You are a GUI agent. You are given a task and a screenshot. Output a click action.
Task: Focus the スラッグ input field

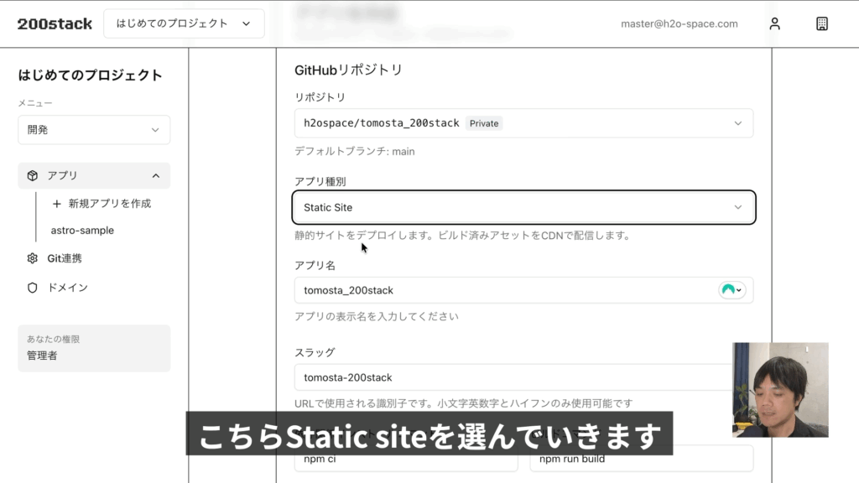point(512,377)
